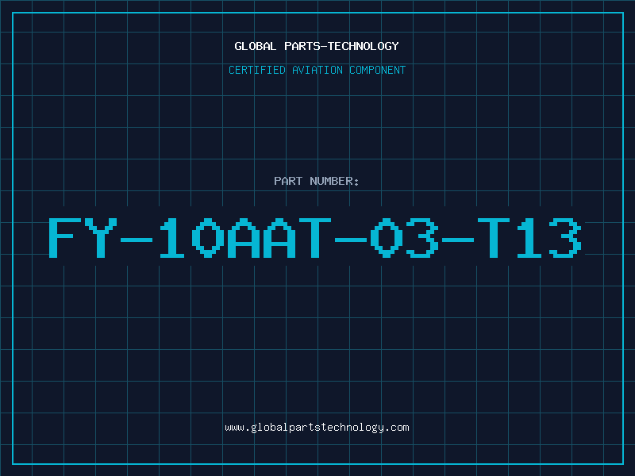Click TECHNOLOGY in the header title
Screen dimensions: 635x476
(x=364, y=46)
